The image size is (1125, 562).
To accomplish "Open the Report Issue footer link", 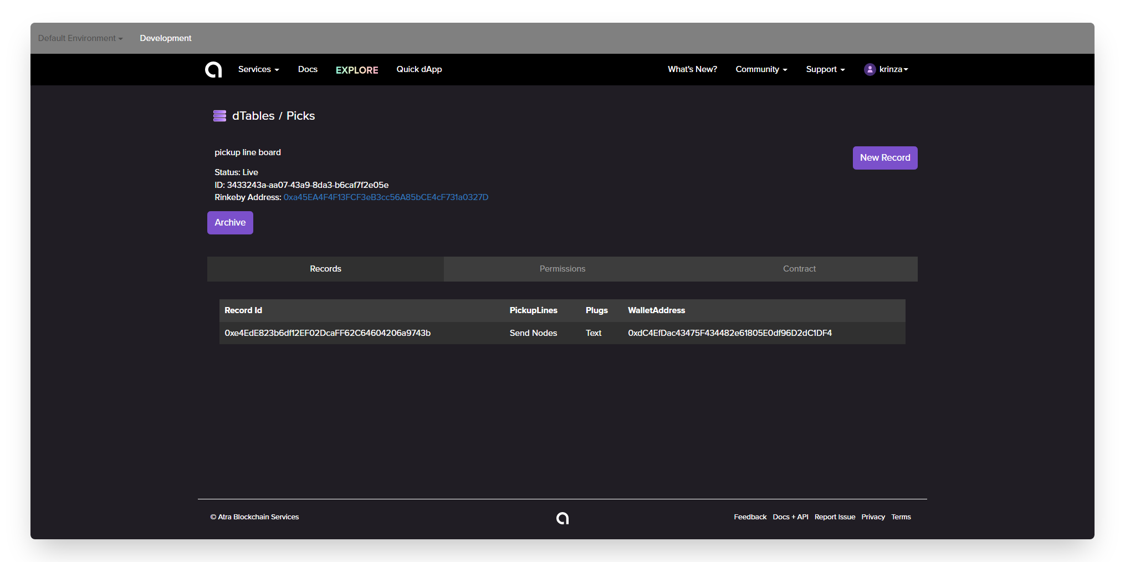I will point(835,517).
